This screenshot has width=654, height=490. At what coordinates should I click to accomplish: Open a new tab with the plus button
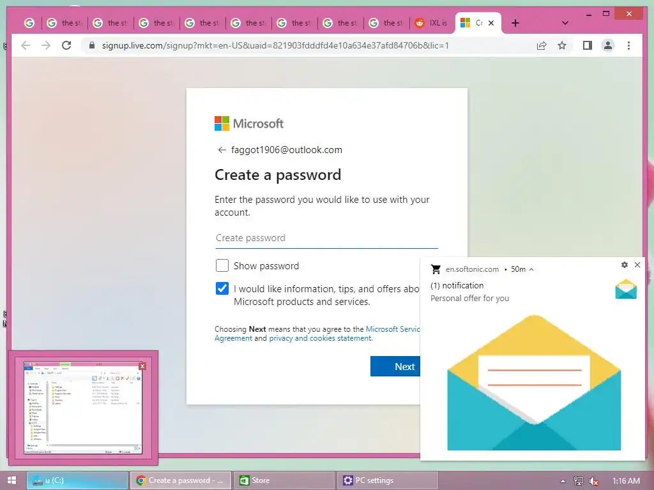click(515, 23)
